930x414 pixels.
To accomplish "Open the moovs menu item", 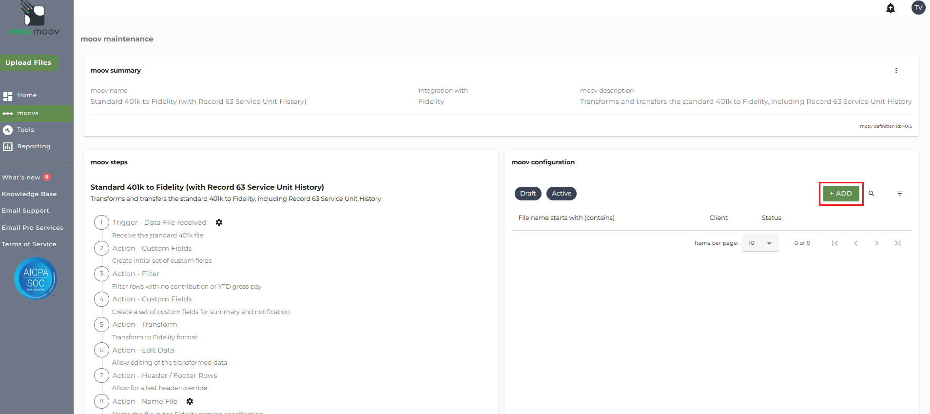I will (x=28, y=113).
